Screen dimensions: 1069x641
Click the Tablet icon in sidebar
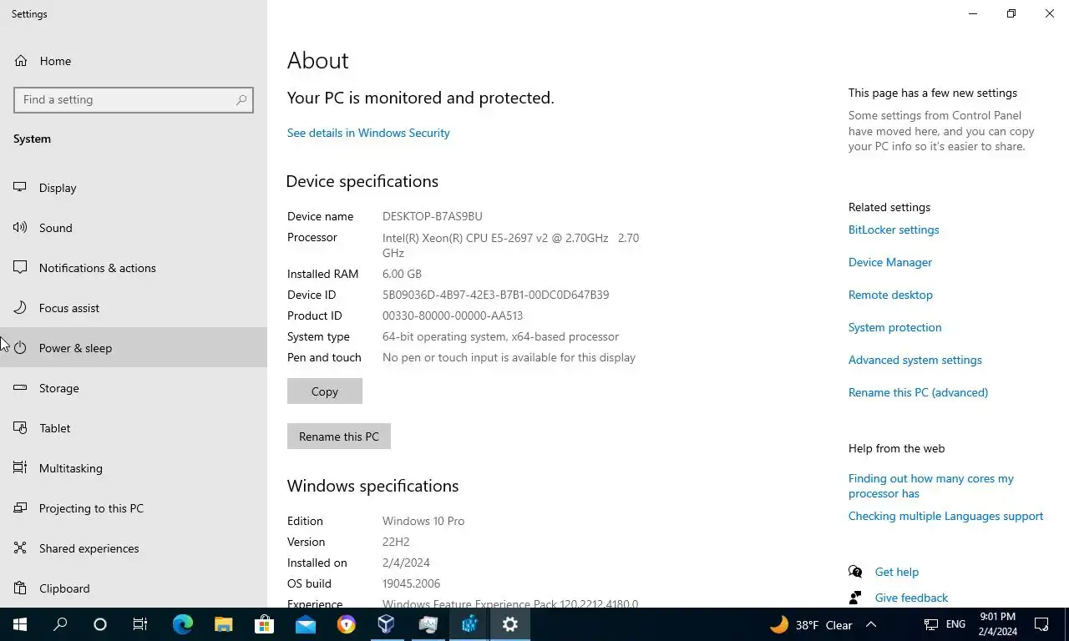tap(20, 428)
